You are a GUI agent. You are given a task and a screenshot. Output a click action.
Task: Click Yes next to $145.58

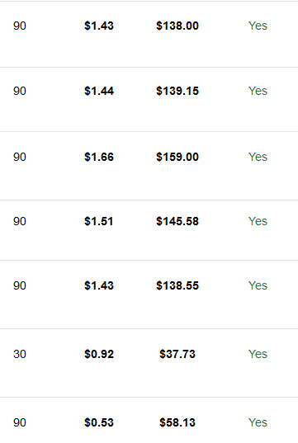click(258, 221)
